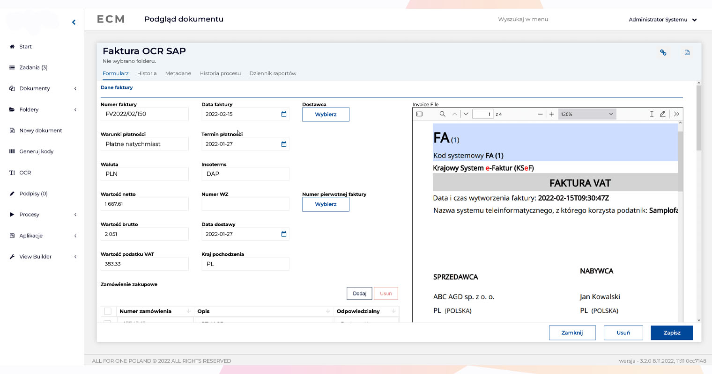The image size is (712, 374).
Task: Sort orders by Numer zamówienia arrow
Action: click(188, 311)
